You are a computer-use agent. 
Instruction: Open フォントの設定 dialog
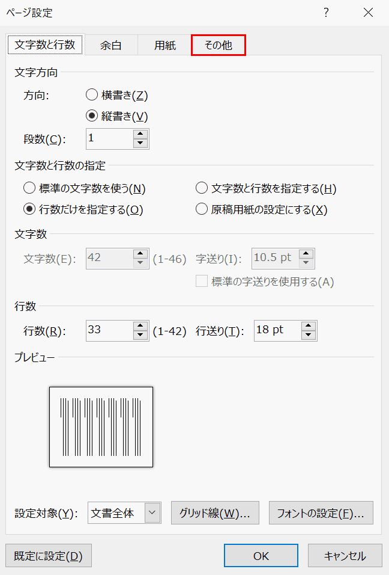tap(321, 513)
